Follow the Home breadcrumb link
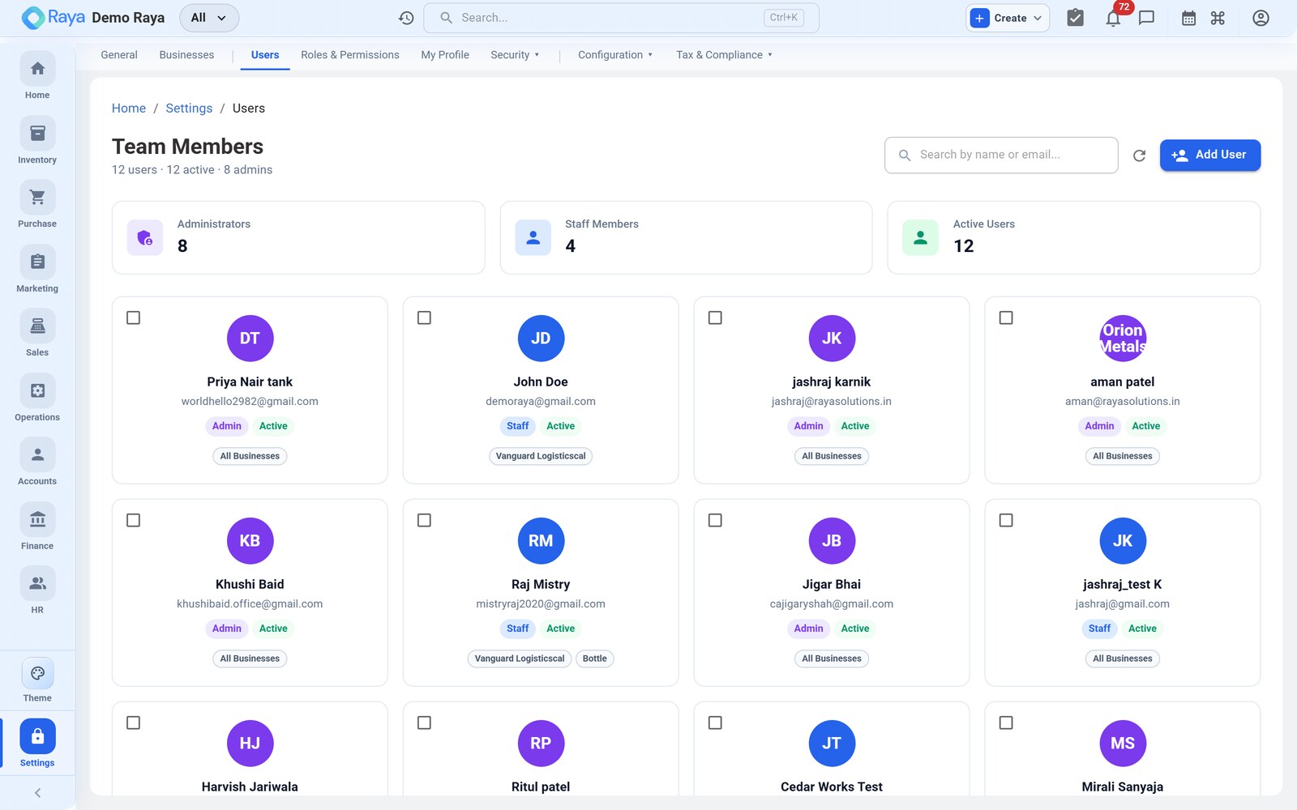 pyautogui.click(x=129, y=109)
